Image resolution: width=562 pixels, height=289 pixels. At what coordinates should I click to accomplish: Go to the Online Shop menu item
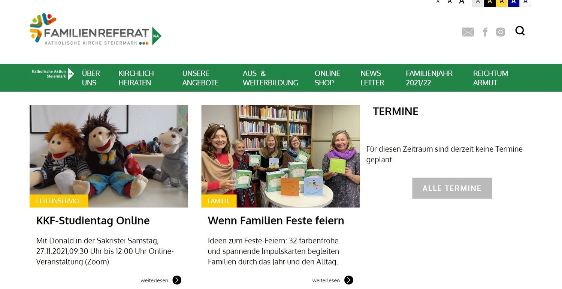[327, 78]
